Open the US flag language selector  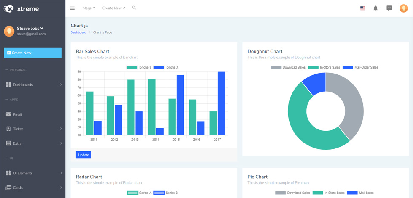pos(363,8)
